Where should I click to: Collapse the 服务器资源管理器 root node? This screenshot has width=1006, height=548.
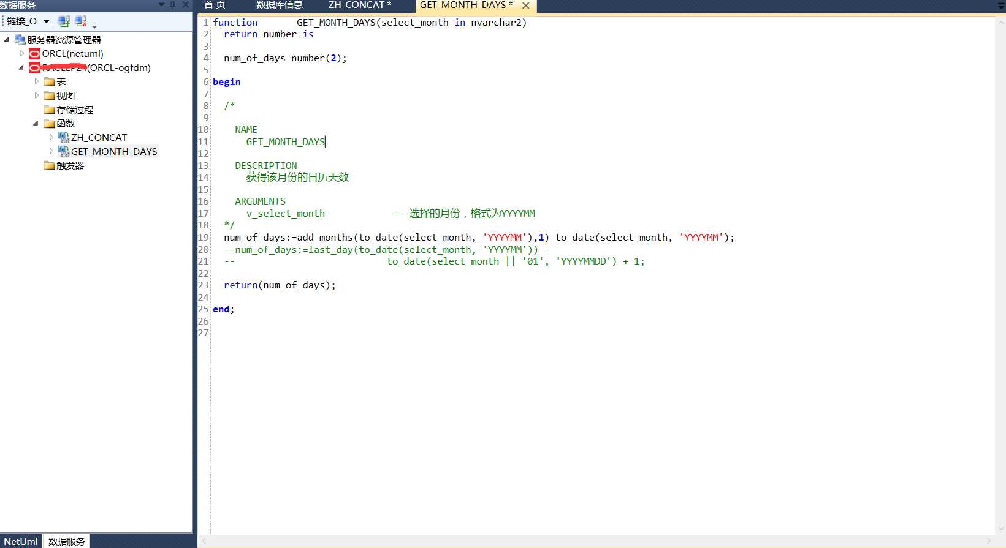[7, 40]
